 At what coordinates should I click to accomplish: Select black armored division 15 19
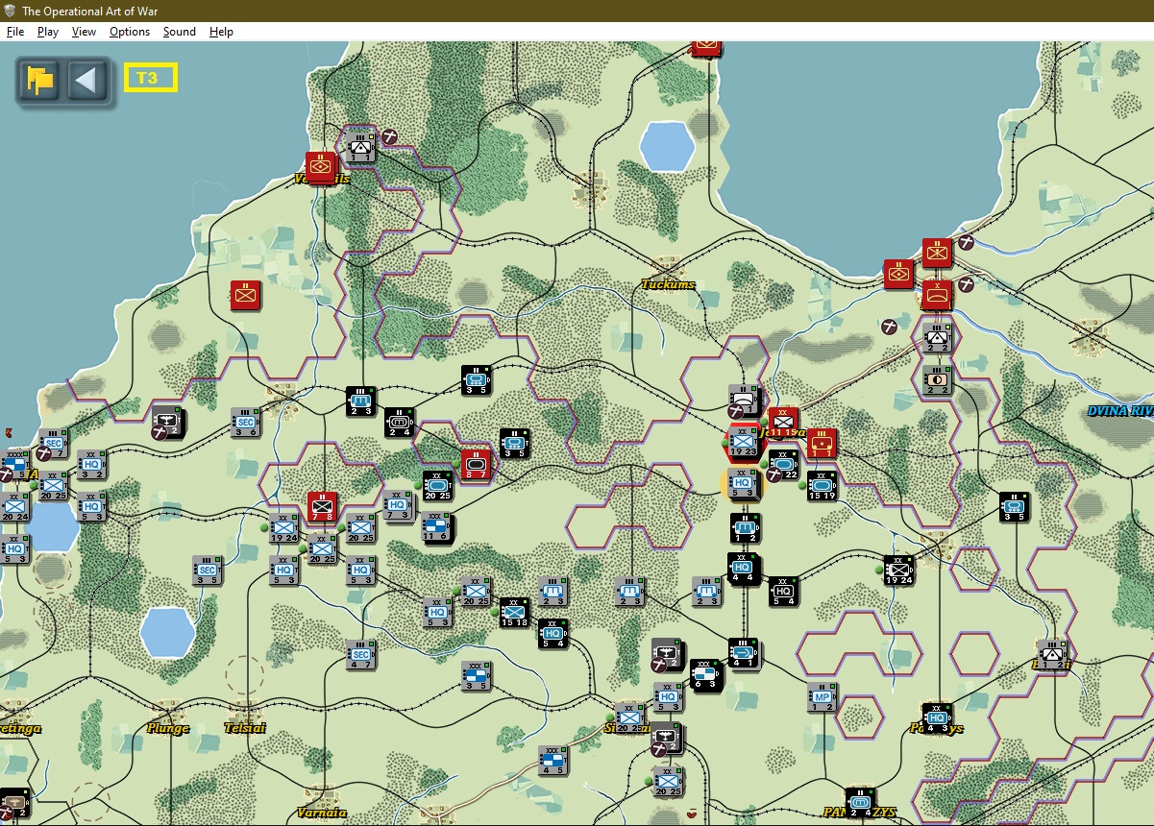pos(822,485)
